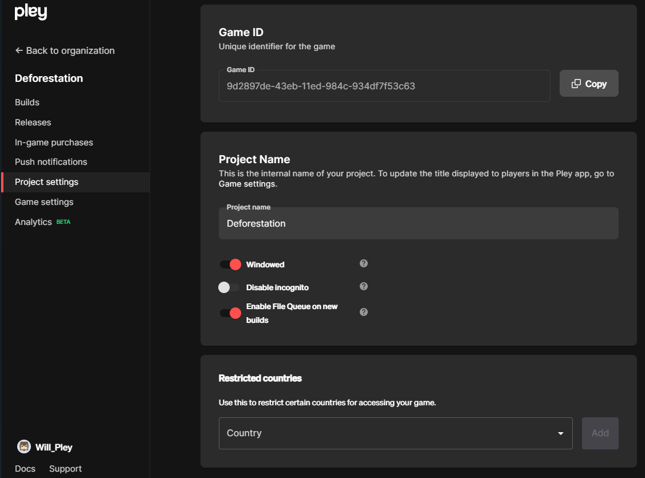Click the Add country button
This screenshot has height=478, width=645.
tap(600, 433)
